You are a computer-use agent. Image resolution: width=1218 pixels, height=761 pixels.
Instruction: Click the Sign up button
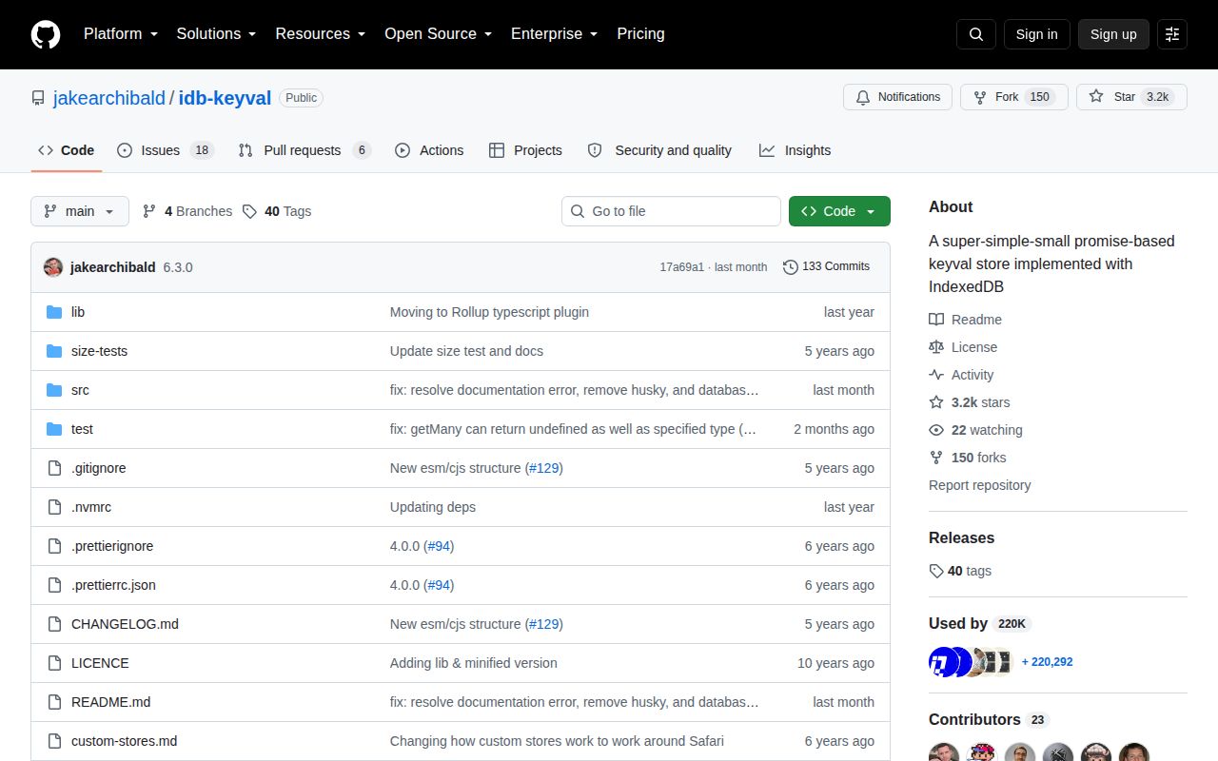(x=1113, y=34)
